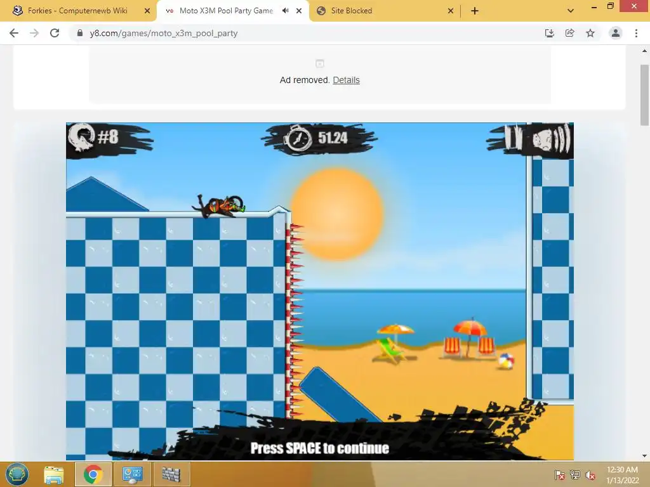Pause the game with the pause icon
This screenshot has height=487, width=650.
pos(513,137)
